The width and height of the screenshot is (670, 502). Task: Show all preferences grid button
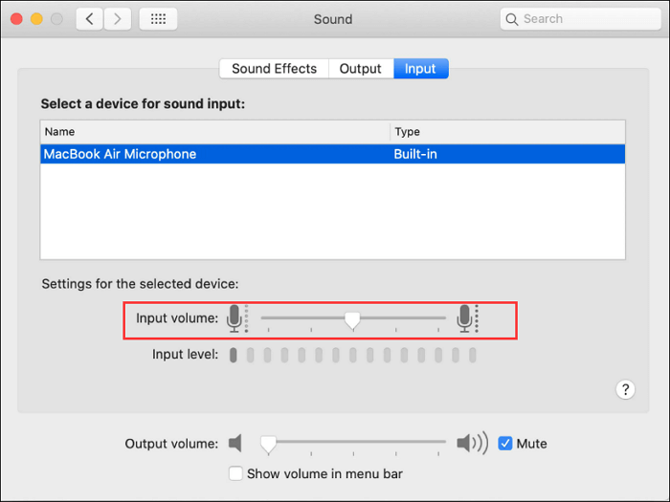pyautogui.click(x=157, y=19)
